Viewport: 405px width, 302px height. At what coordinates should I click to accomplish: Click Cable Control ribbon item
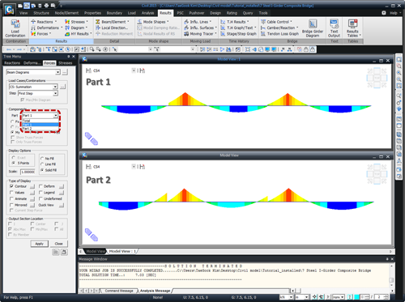[276, 22]
